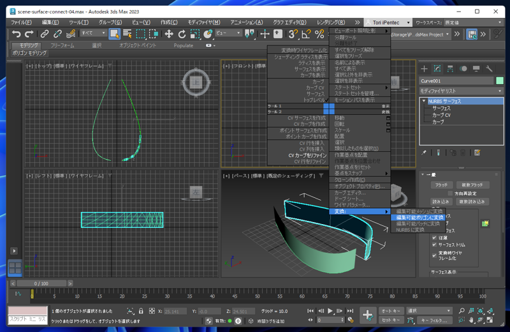Uncheck the 変換時ワイヤフレーム化 checkbox
Image resolution: width=510 pixels, height=332 pixels.
(434, 255)
